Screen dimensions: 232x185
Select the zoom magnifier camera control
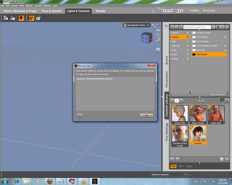[158, 40]
